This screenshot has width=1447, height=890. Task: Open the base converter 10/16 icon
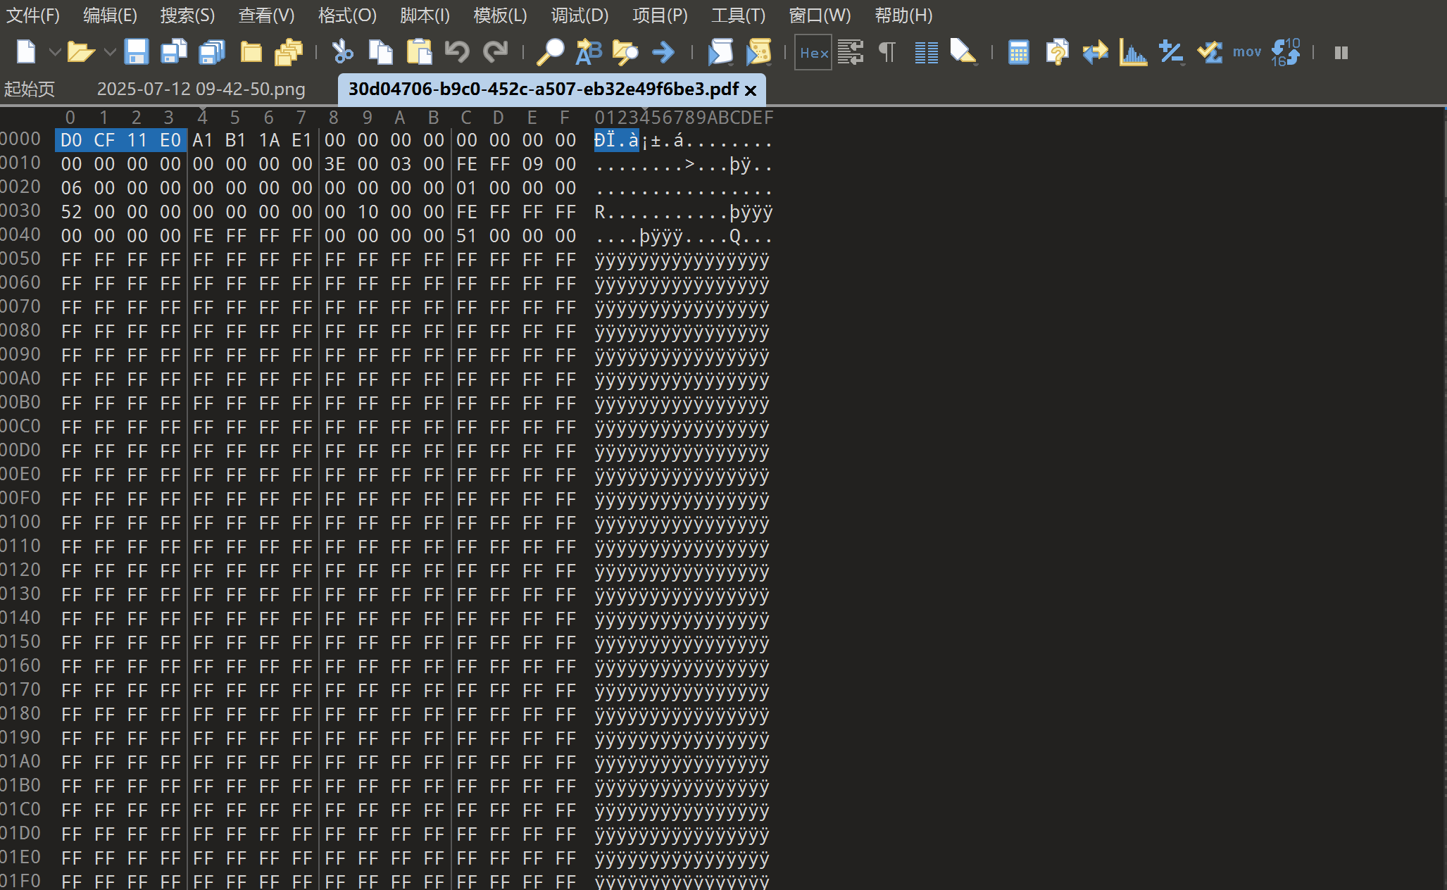pyautogui.click(x=1286, y=53)
